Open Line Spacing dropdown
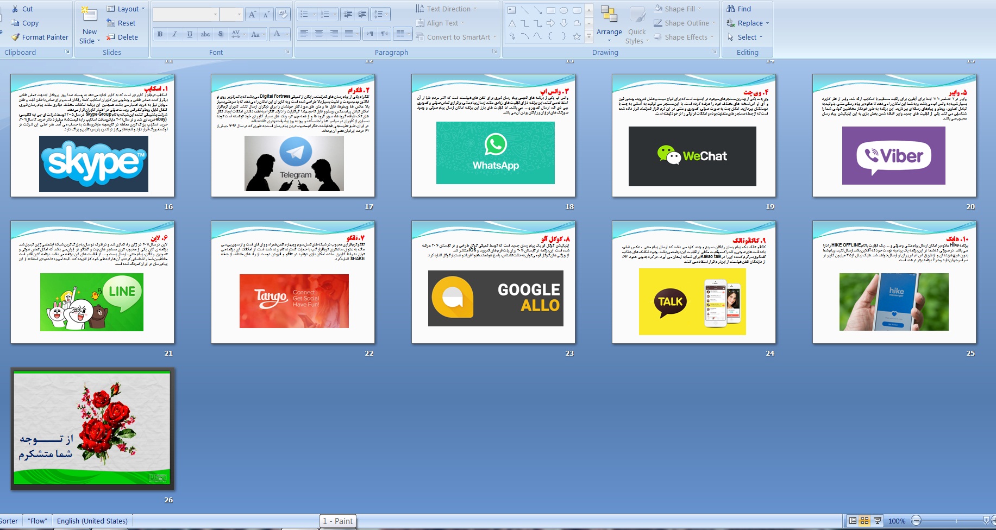 pos(381,14)
